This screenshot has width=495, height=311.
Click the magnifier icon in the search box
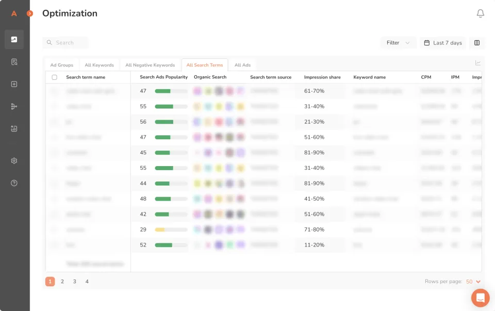pos(49,42)
